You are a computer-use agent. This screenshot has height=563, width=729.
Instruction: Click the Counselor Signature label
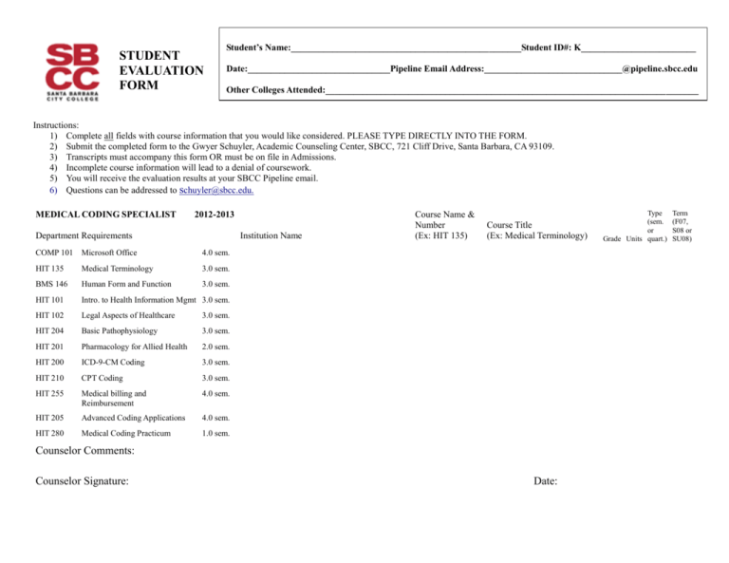[82, 481]
